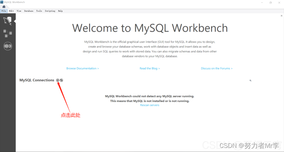Open the Scripting menu

point(50,11)
